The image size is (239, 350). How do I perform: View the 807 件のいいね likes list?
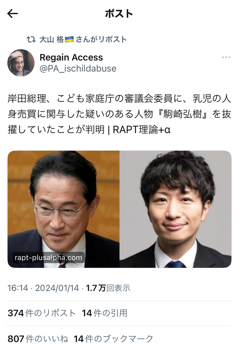tap(38, 339)
